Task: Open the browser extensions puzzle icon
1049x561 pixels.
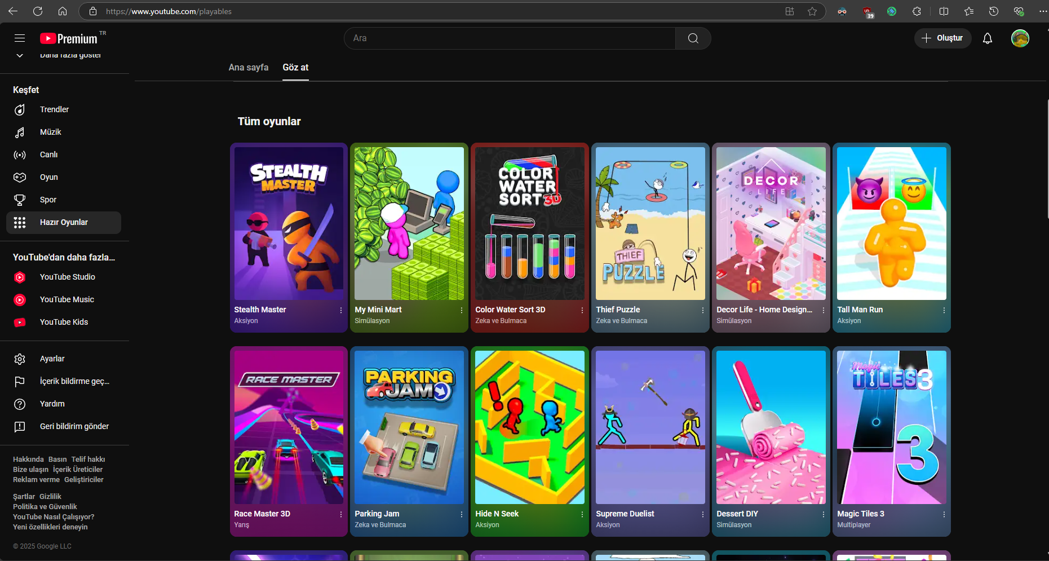Action: [x=917, y=11]
